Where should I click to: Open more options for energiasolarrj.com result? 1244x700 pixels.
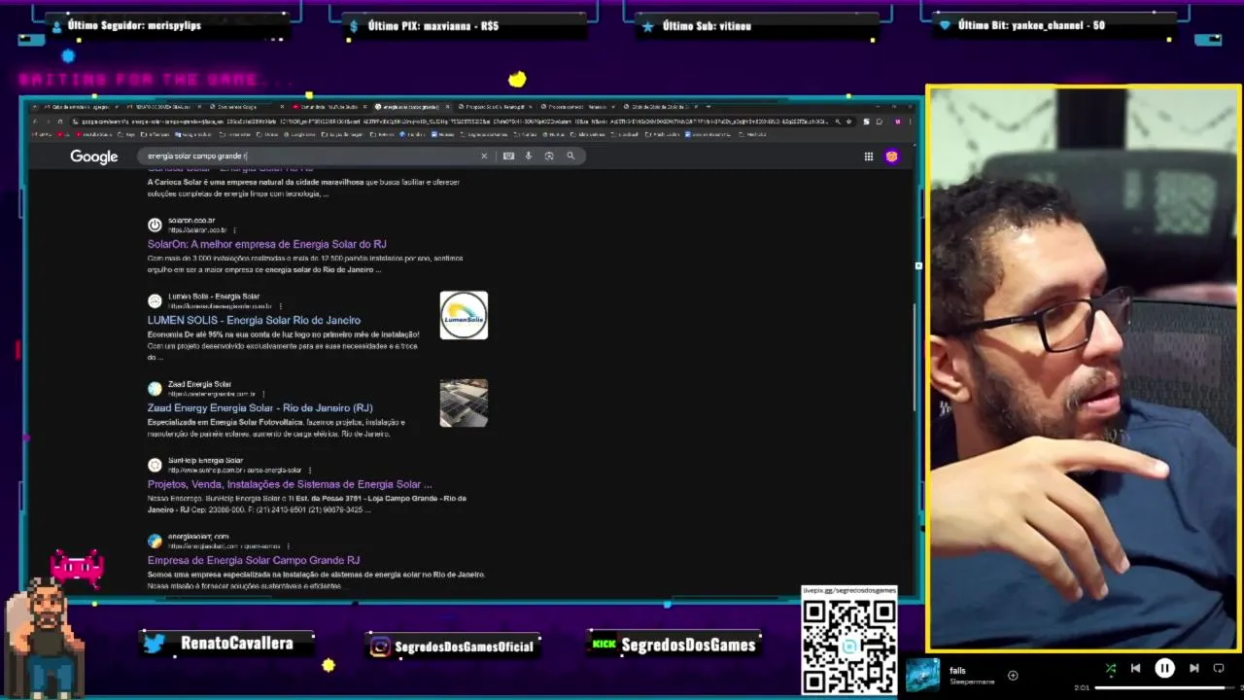click(x=289, y=546)
